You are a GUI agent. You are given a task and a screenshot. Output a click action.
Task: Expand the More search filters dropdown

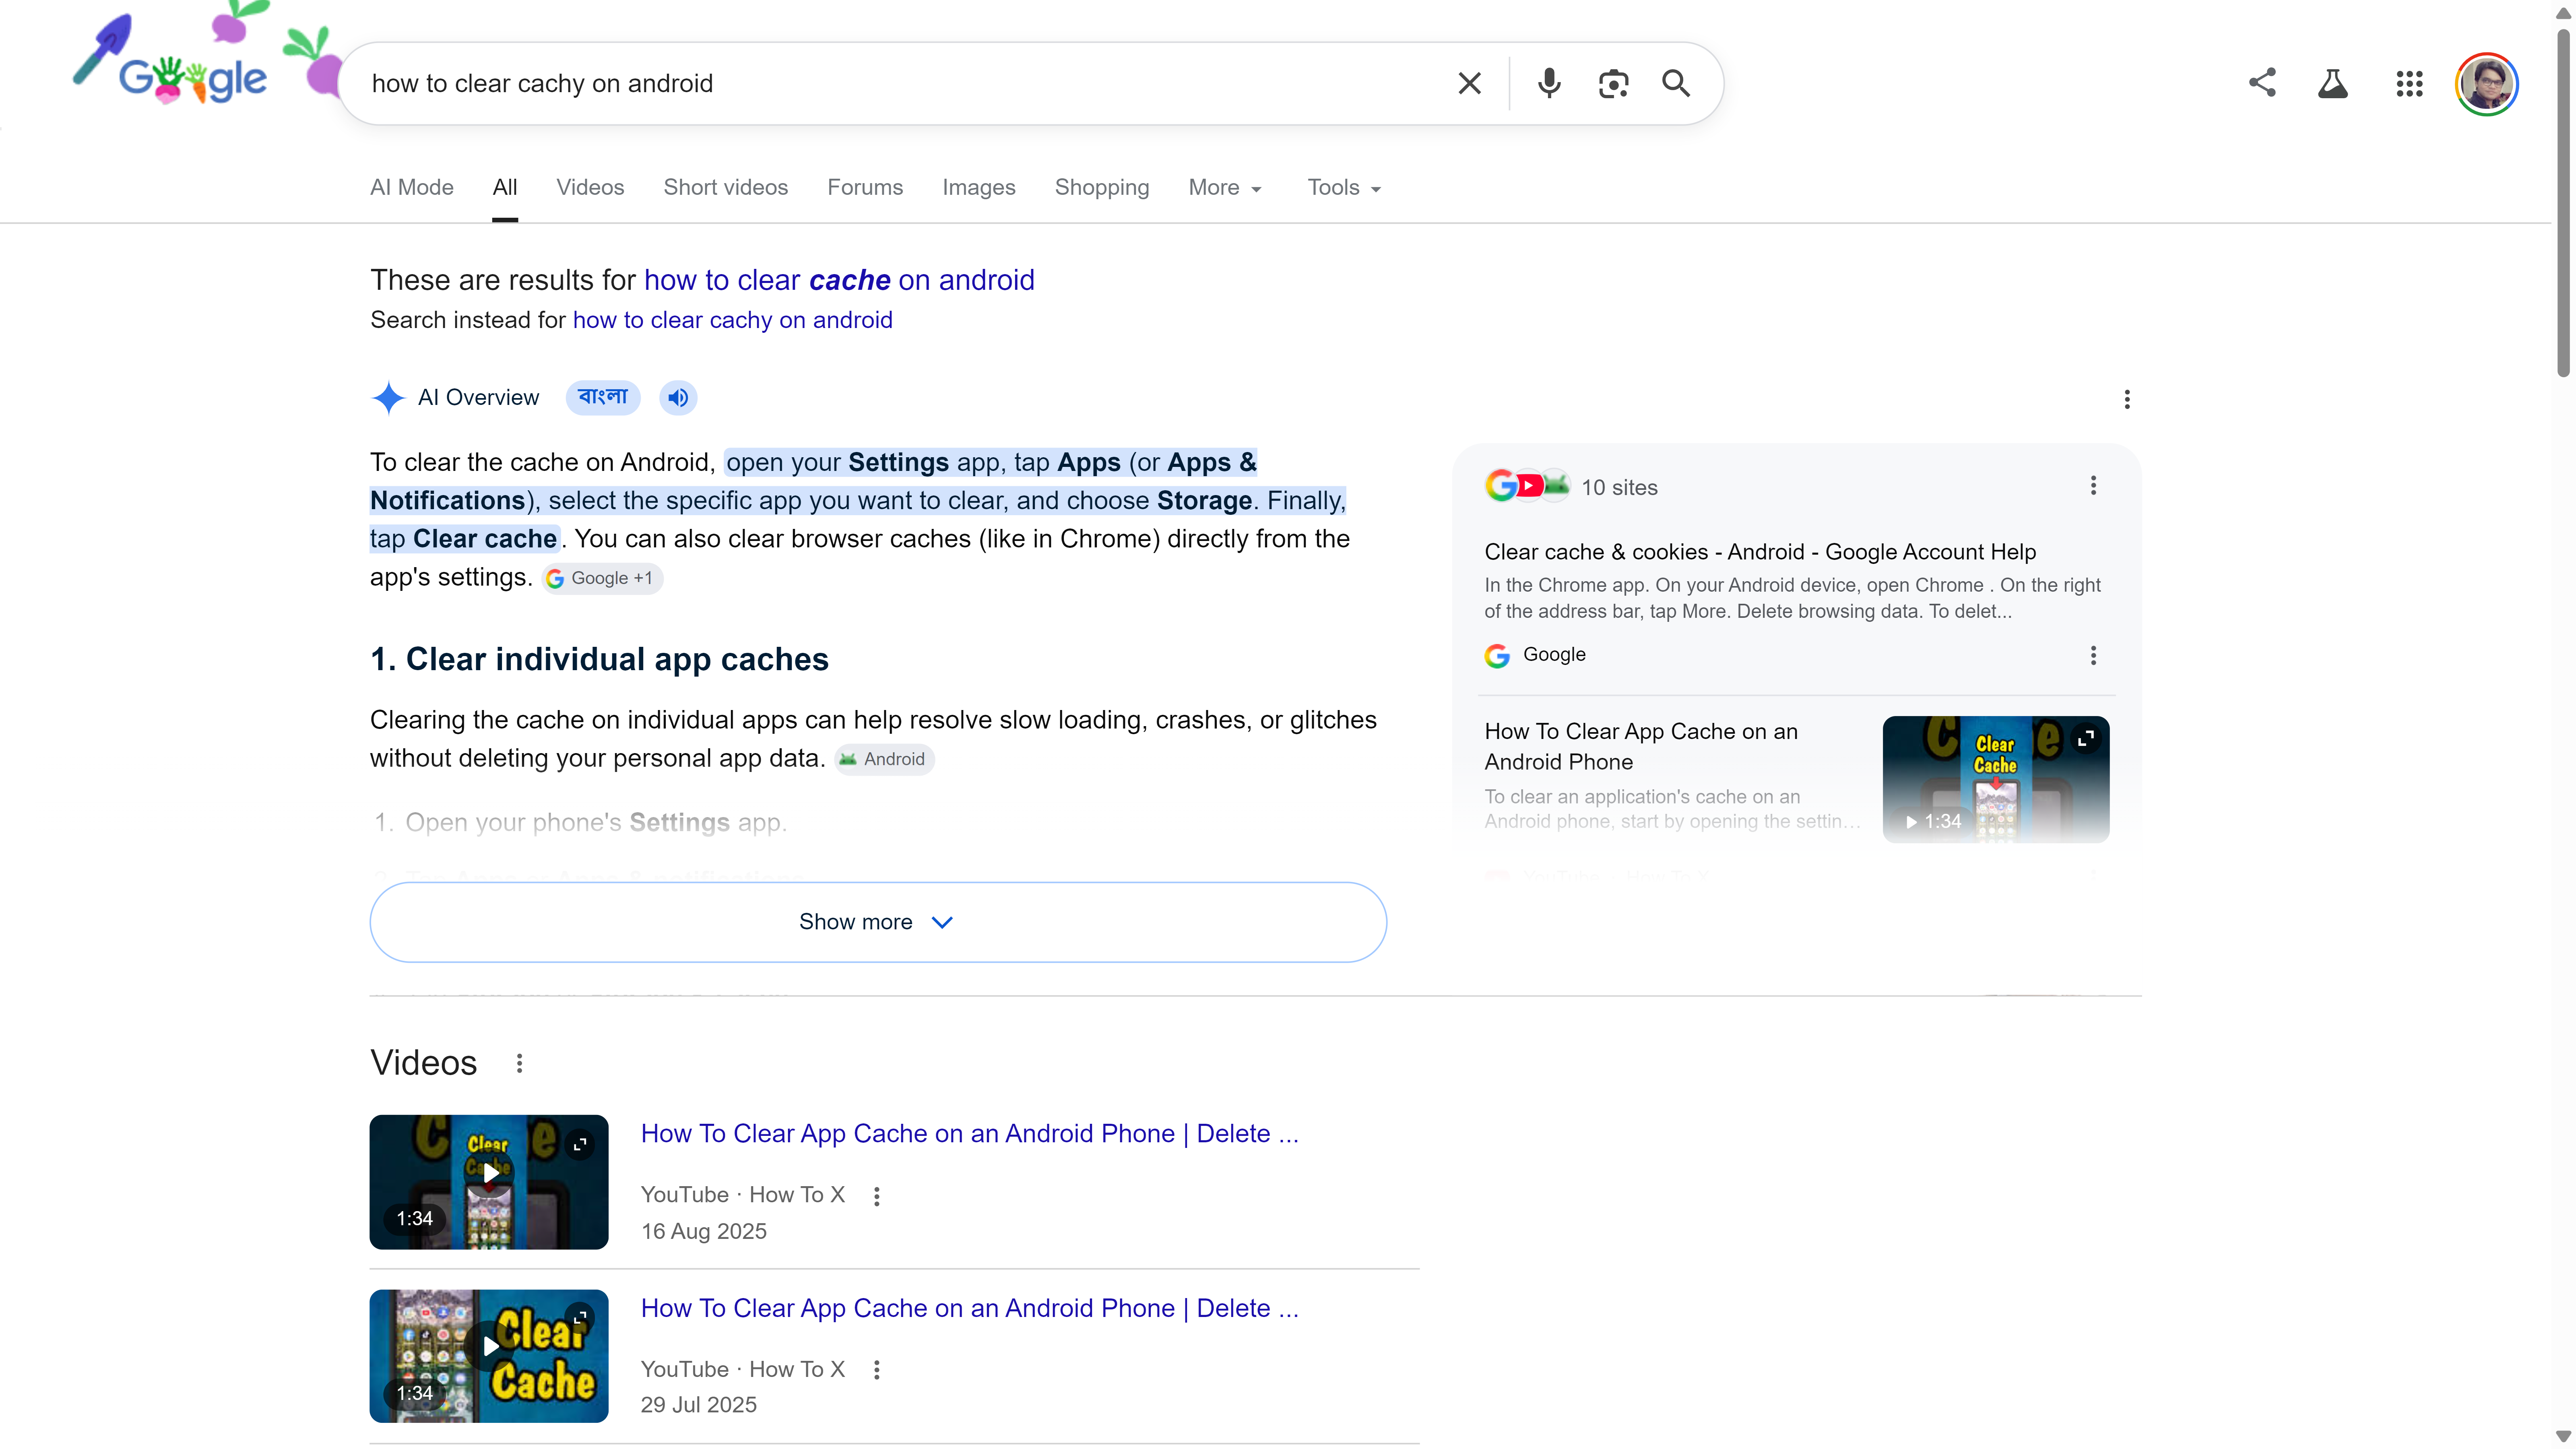pos(1225,188)
